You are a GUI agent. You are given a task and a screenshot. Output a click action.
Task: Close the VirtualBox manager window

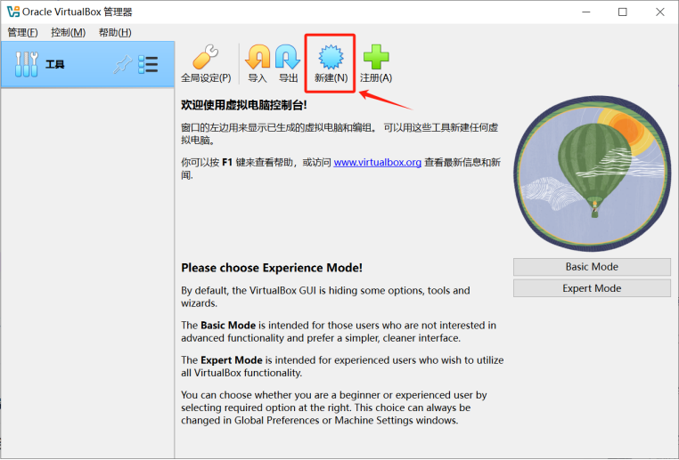pyautogui.click(x=660, y=12)
